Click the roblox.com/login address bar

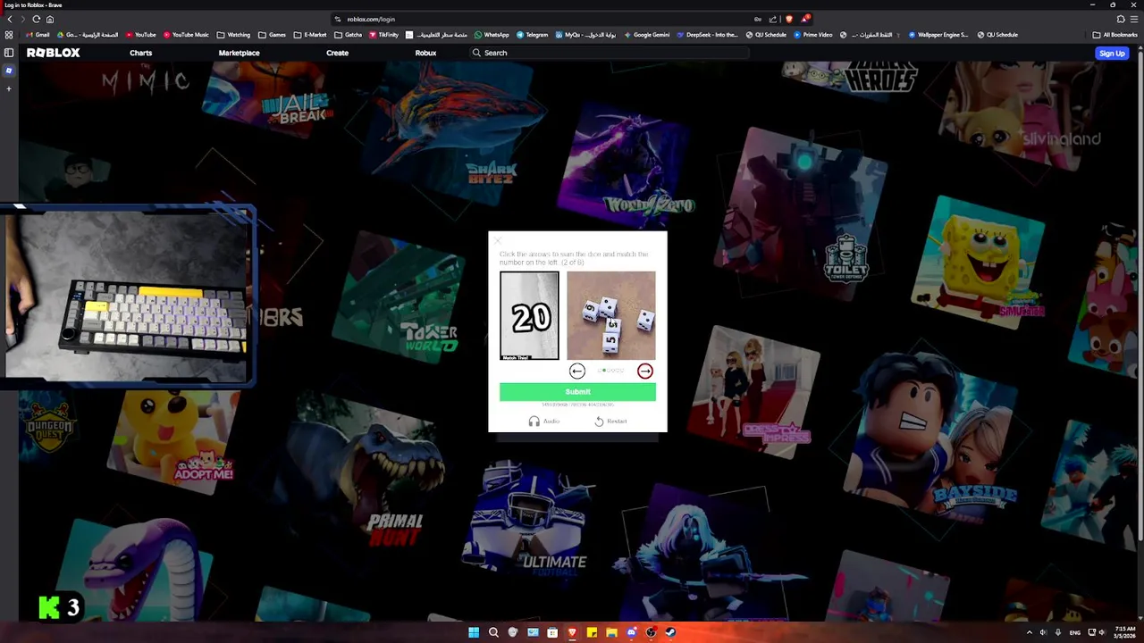coord(545,19)
